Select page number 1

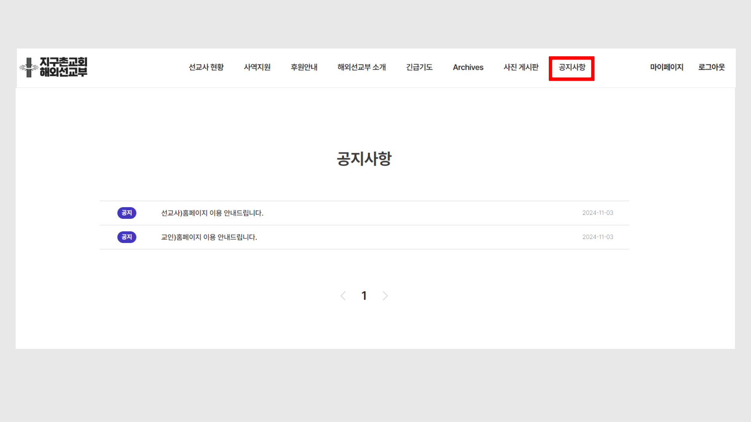364,296
